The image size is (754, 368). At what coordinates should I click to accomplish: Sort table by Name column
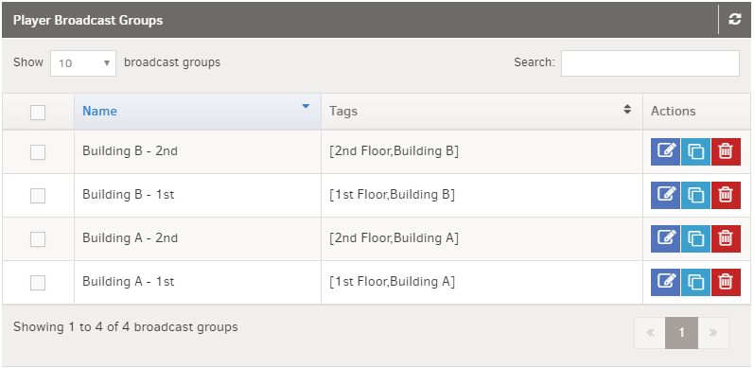coord(198,111)
